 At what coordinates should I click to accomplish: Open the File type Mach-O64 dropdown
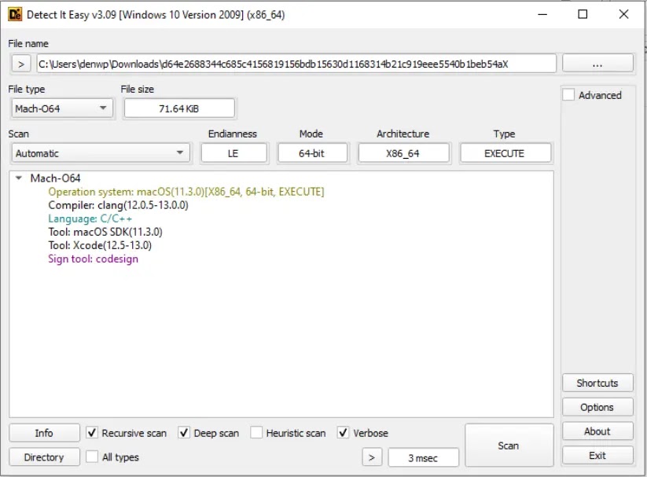click(62, 108)
